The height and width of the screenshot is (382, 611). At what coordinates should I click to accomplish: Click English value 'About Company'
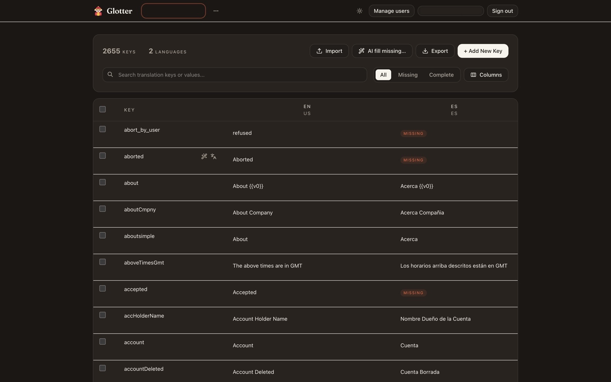[x=253, y=213]
